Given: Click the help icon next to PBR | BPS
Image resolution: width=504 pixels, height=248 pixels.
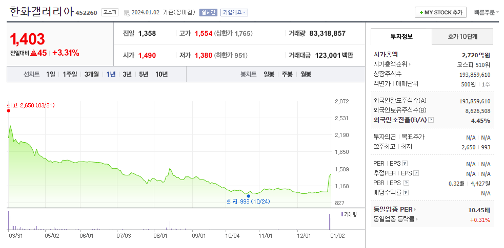Looking at the screenshot, I should (406, 183).
